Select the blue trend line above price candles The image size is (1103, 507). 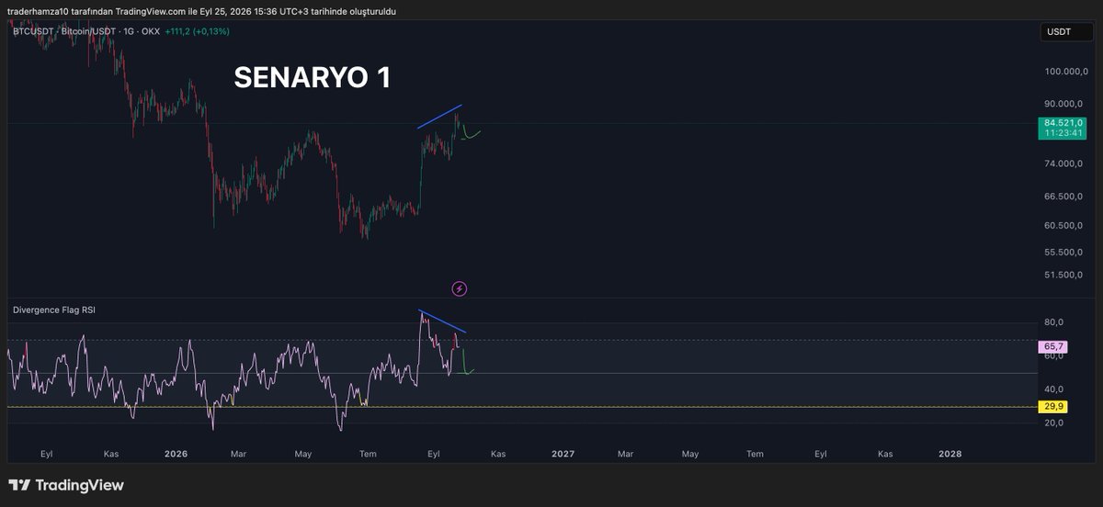tap(439, 117)
